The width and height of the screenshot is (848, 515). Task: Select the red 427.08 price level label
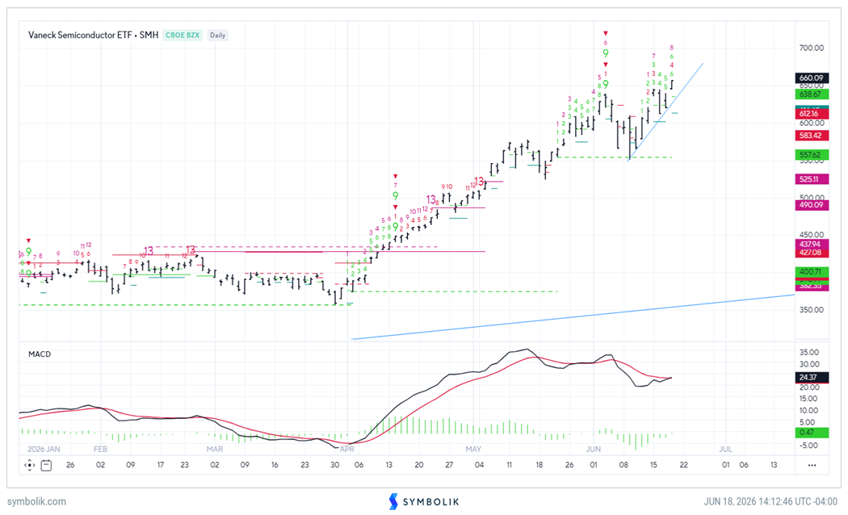(x=812, y=253)
